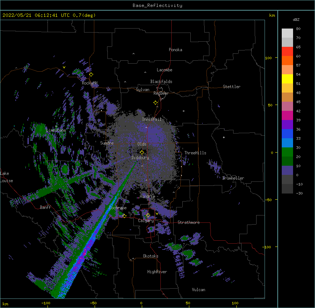This screenshot has height=308, width=315.
Task: Click the Banff town label
Action: [x=45, y=207]
